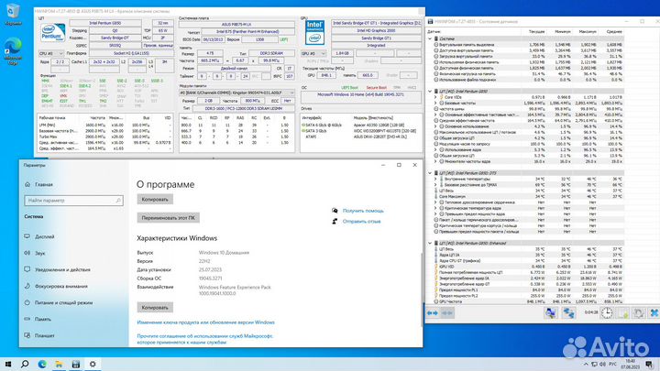The width and height of the screenshot is (660, 371).
Task: Click the Send feedback icon in Settings
Action: 335,221
